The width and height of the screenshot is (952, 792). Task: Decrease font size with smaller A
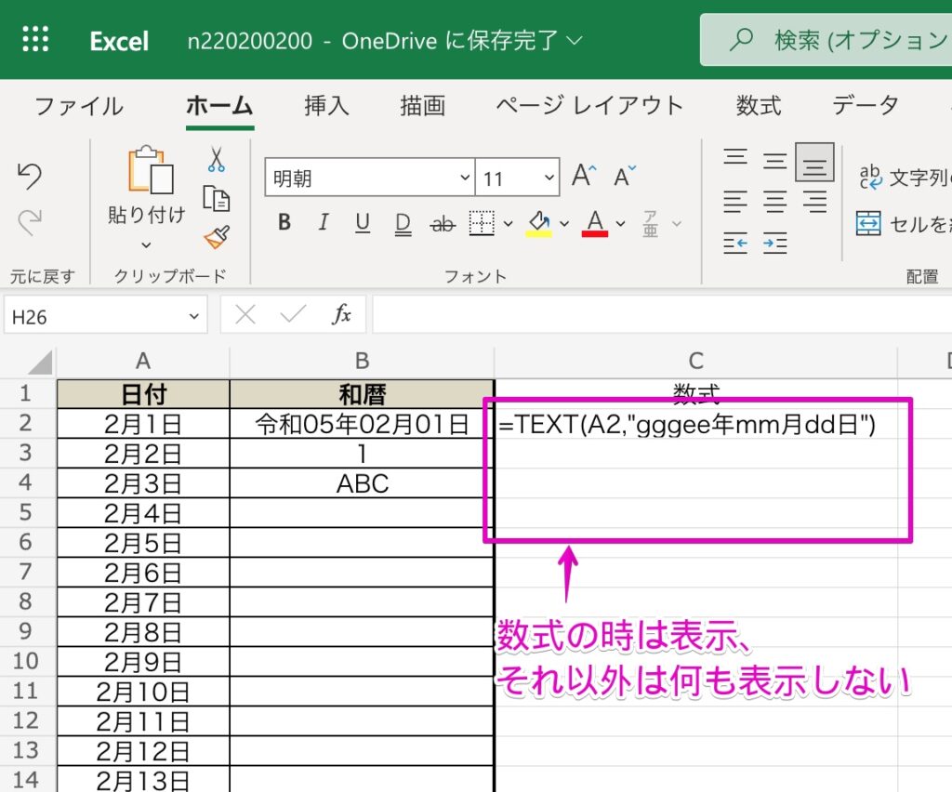(x=625, y=176)
